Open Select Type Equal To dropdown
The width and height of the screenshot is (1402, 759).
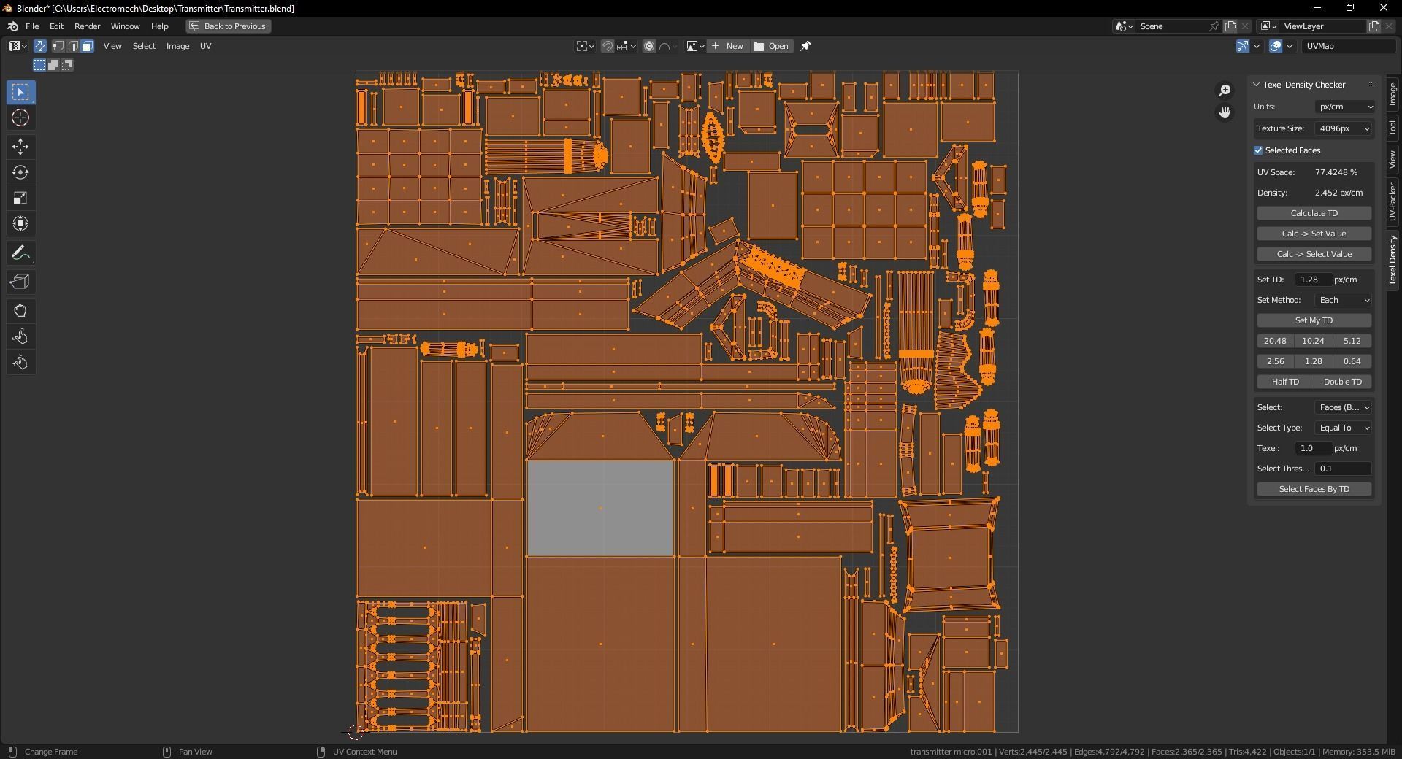coord(1344,428)
